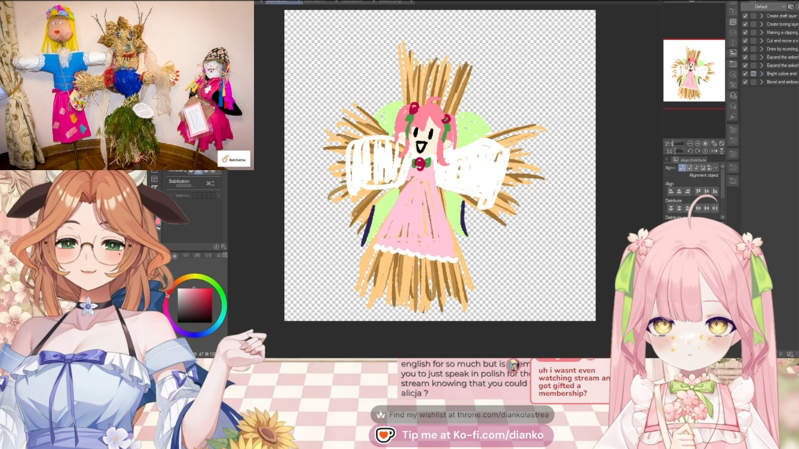Disable the 'Making a clipping' action checkbox
The height and width of the screenshot is (449, 799).
(x=745, y=33)
